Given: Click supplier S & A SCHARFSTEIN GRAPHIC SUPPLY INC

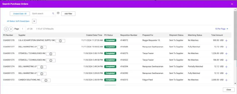Looking at the screenshot, I should click(x=37, y=40).
